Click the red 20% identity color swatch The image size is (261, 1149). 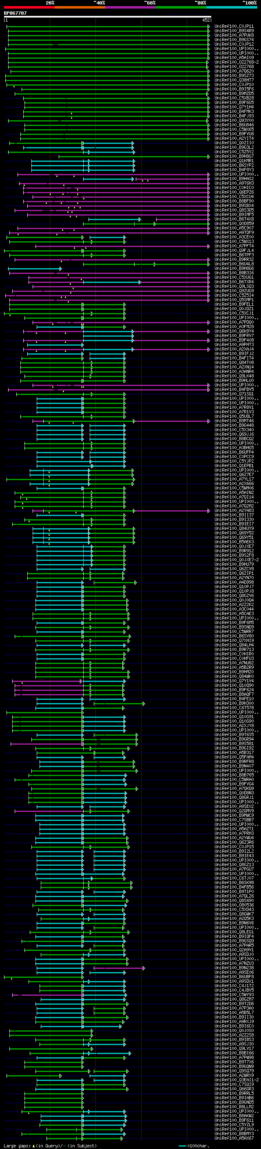(x=29, y=7)
